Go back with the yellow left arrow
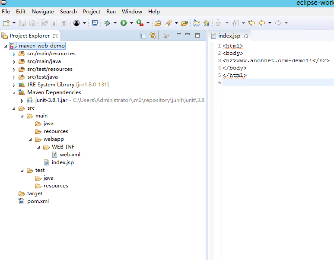 click(x=262, y=23)
